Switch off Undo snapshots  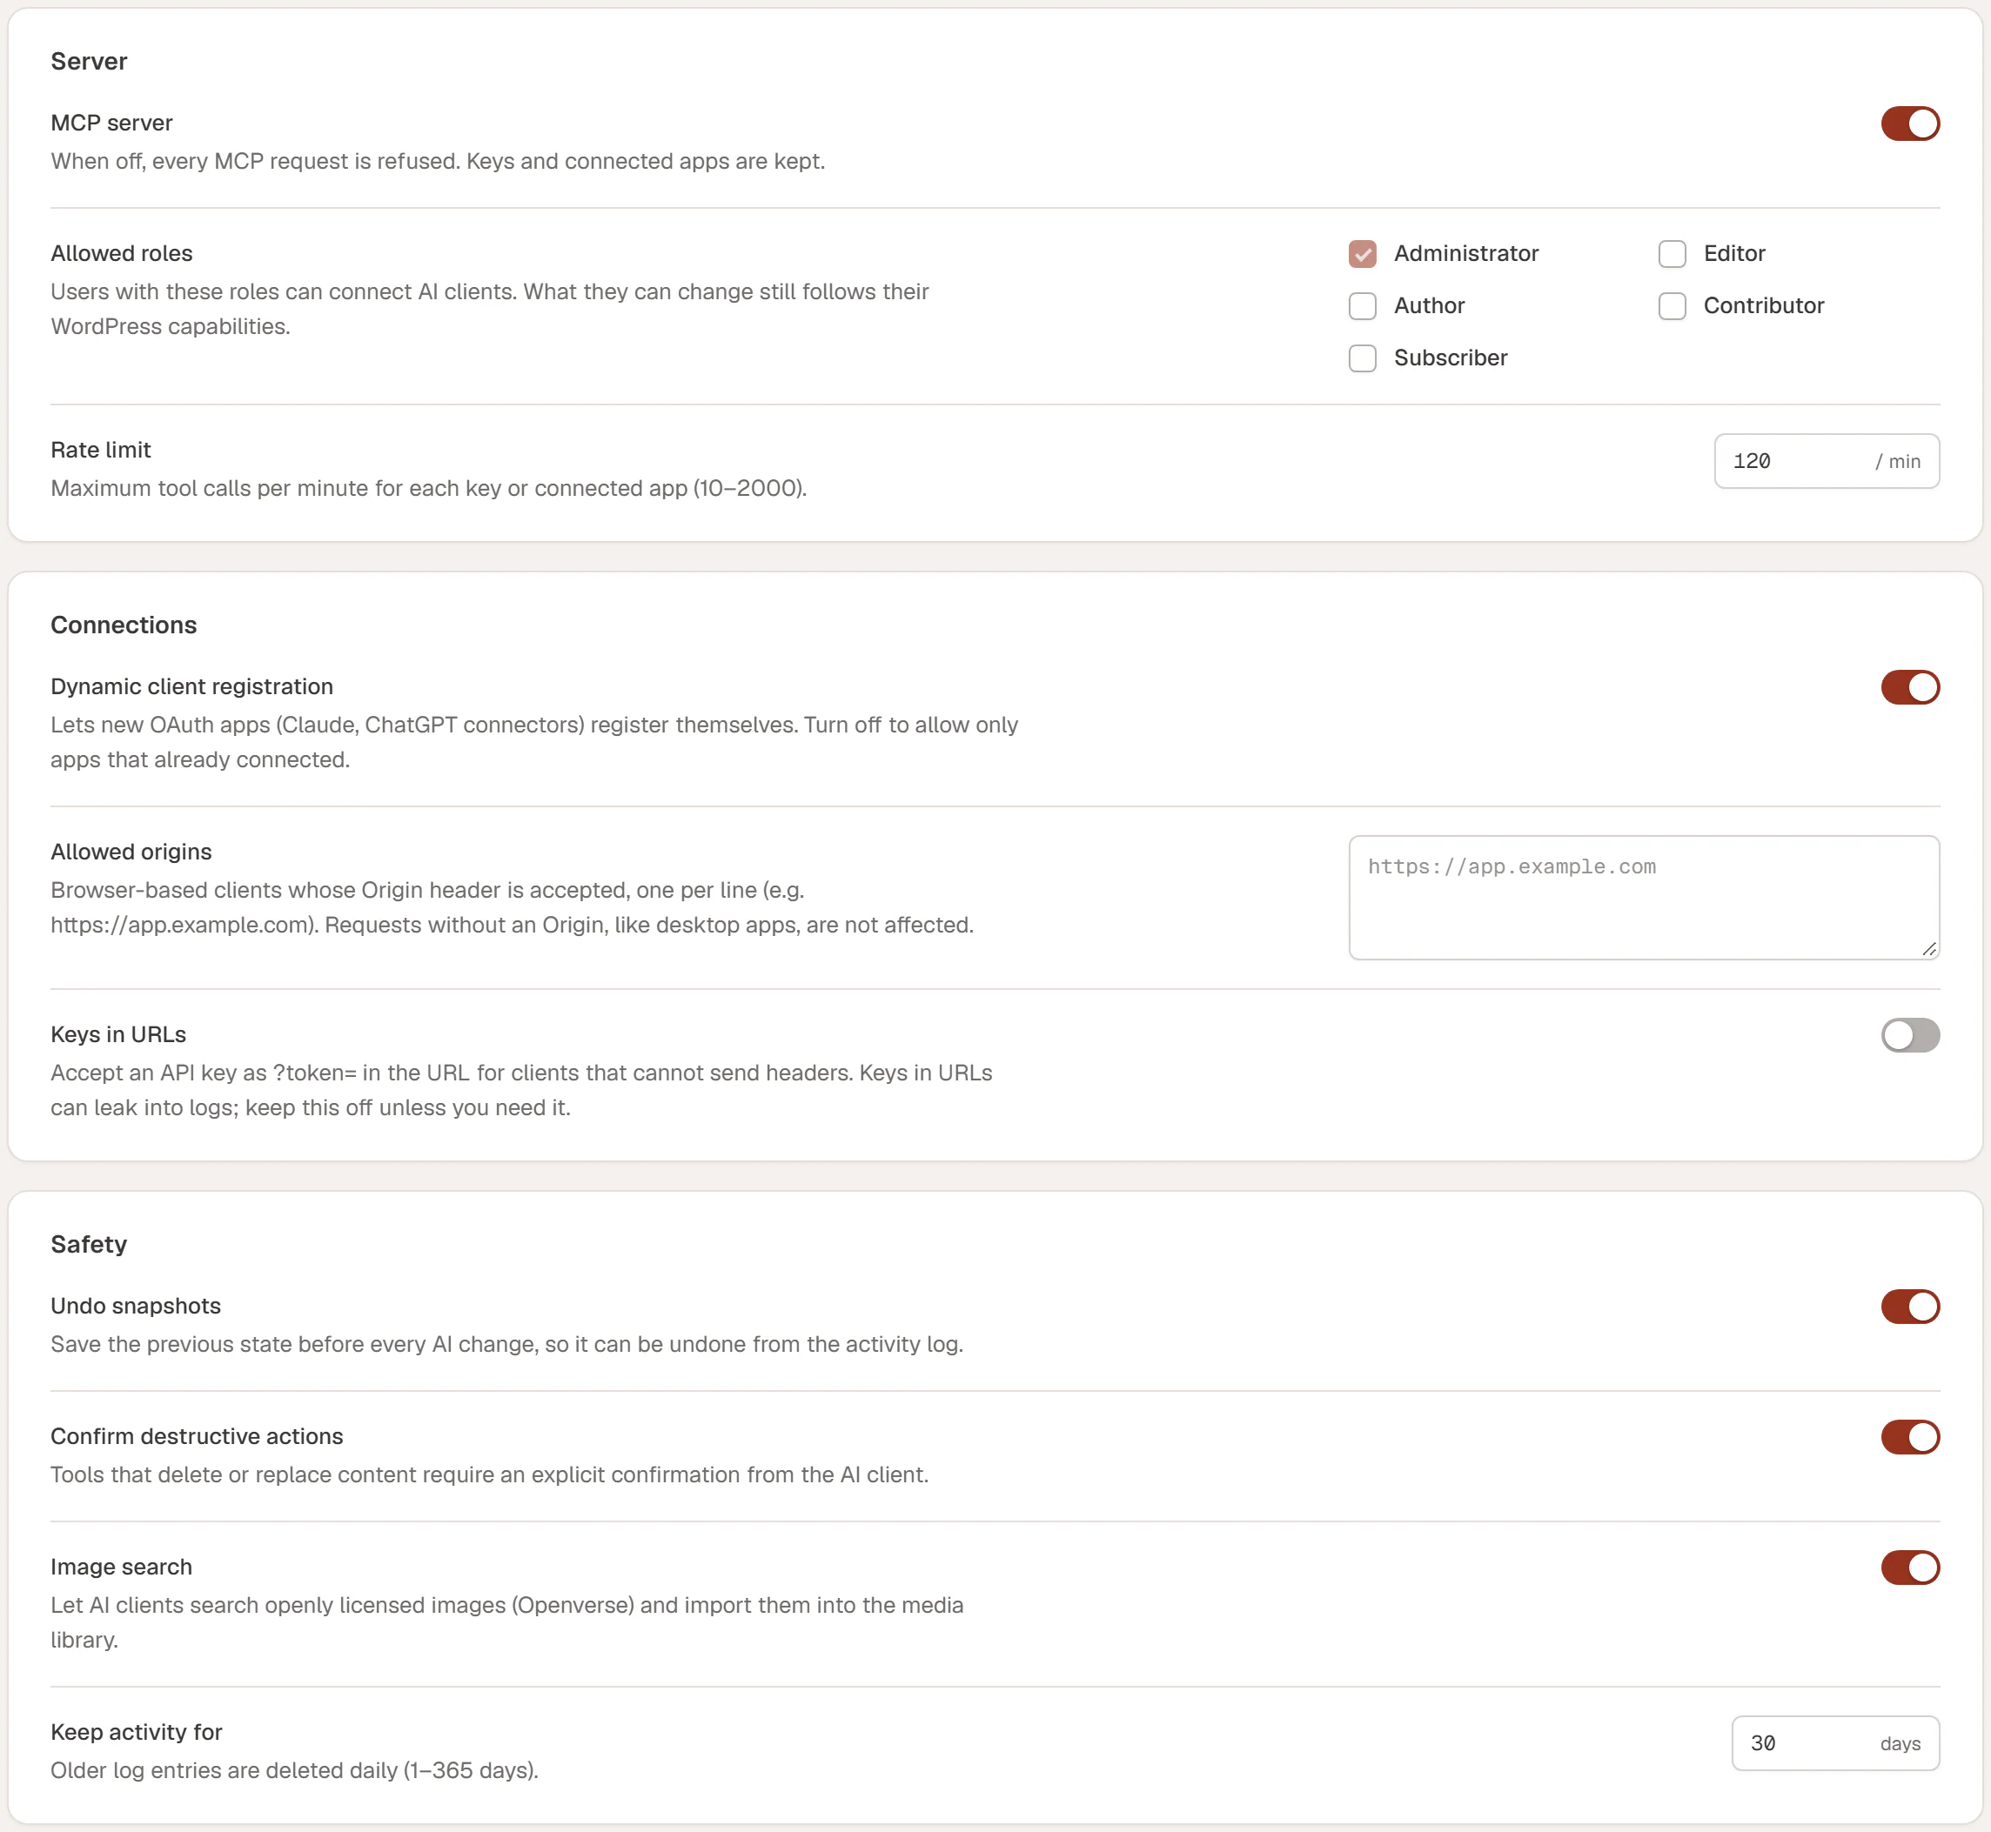[x=1910, y=1307]
